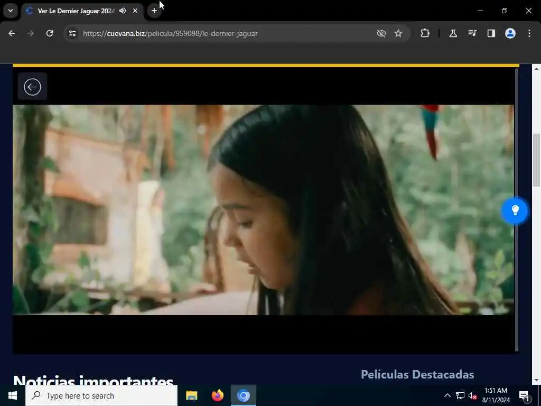This screenshot has height=406, width=541.
Task: Click the Noticias importantes heading
Action: pyautogui.click(x=93, y=381)
